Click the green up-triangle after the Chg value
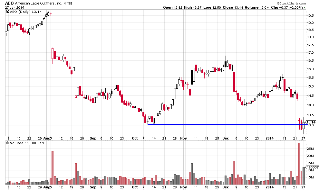Image resolution: width=319 pixels, height=190 pixels. [x=304, y=8]
